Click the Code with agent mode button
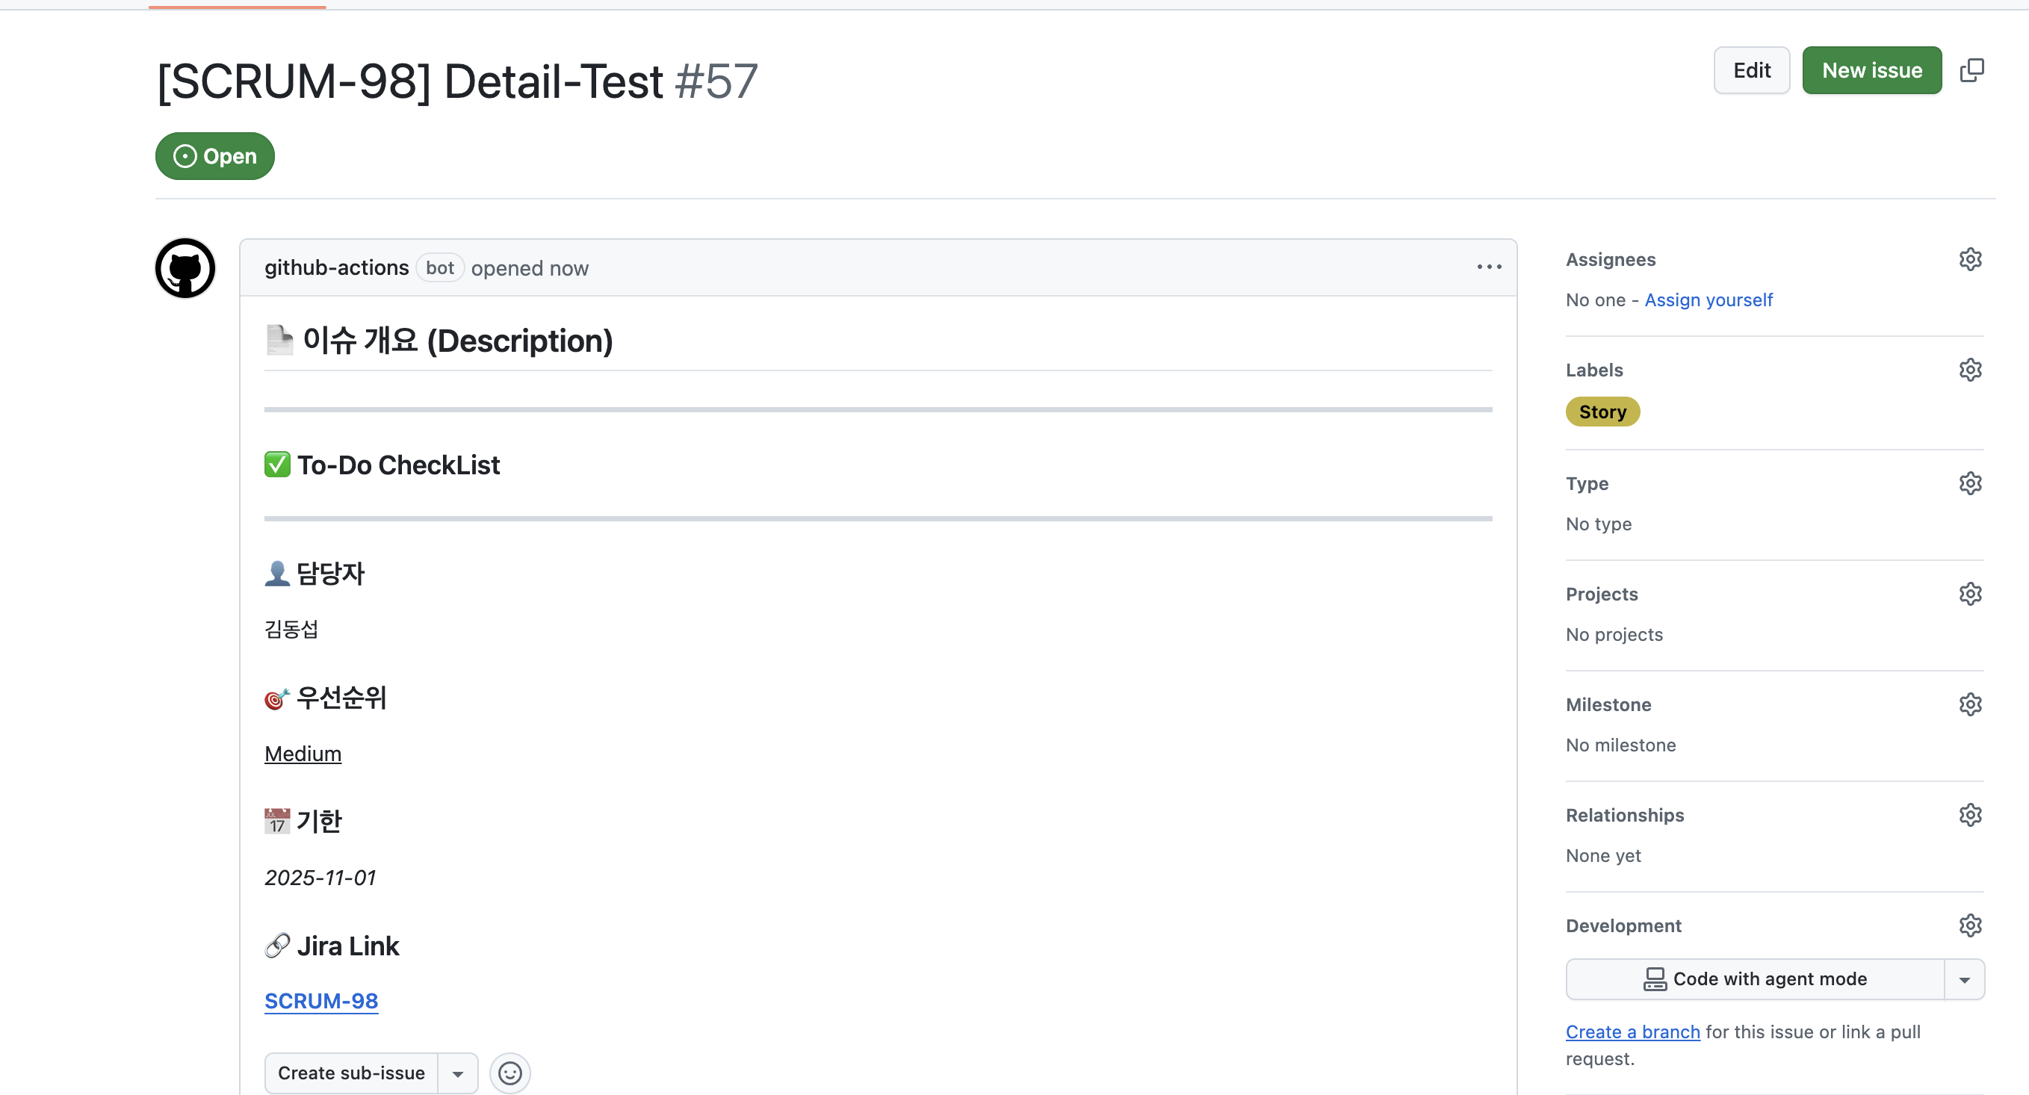The image size is (2029, 1095). click(x=1755, y=979)
